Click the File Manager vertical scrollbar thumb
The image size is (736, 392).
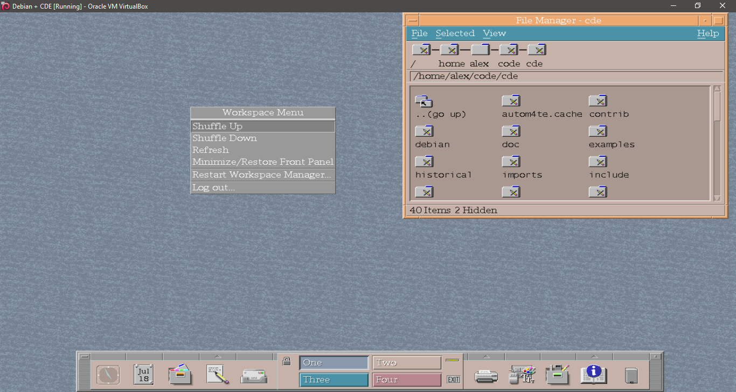click(x=717, y=107)
